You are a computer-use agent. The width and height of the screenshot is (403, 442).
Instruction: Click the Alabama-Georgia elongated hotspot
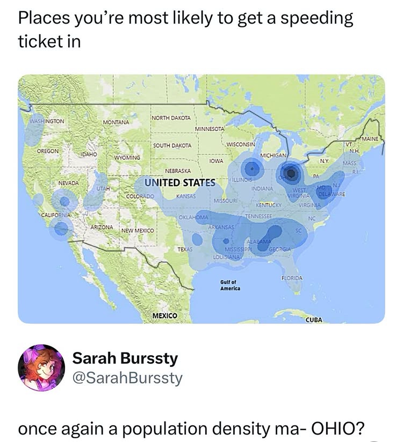(x=272, y=237)
